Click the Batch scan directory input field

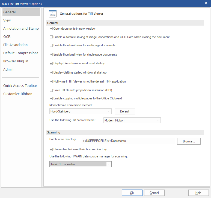(128, 141)
